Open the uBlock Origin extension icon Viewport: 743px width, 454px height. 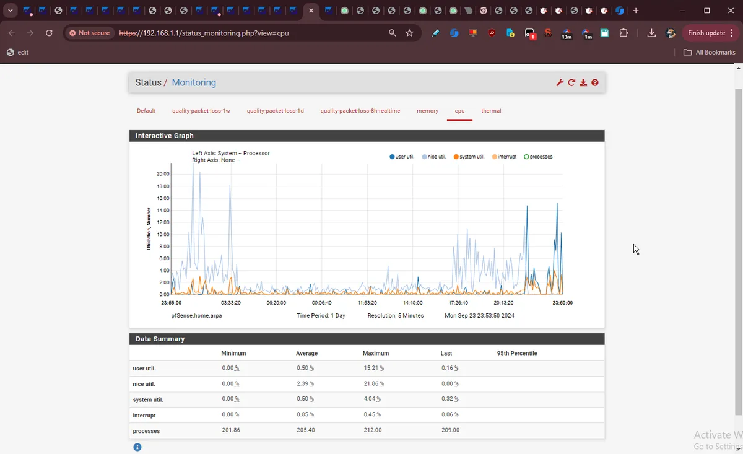click(492, 33)
